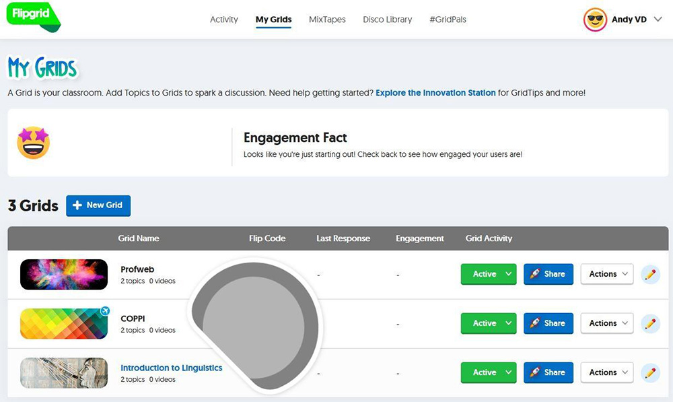Create a New Grid
The width and height of the screenshot is (673, 402).
pos(98,205)
